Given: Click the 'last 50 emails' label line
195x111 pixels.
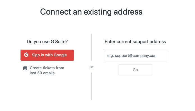Looking at the screenshot, I should 42,73.
